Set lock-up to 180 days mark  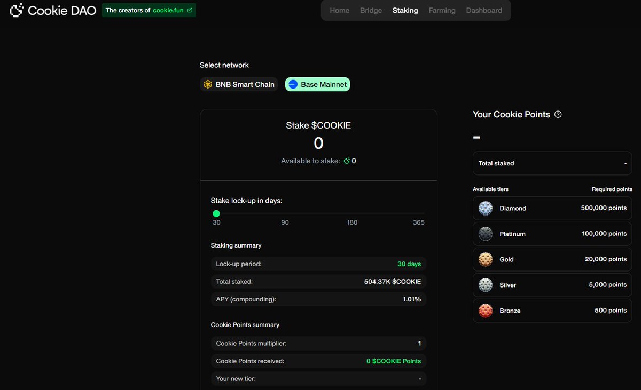(352, 222)
